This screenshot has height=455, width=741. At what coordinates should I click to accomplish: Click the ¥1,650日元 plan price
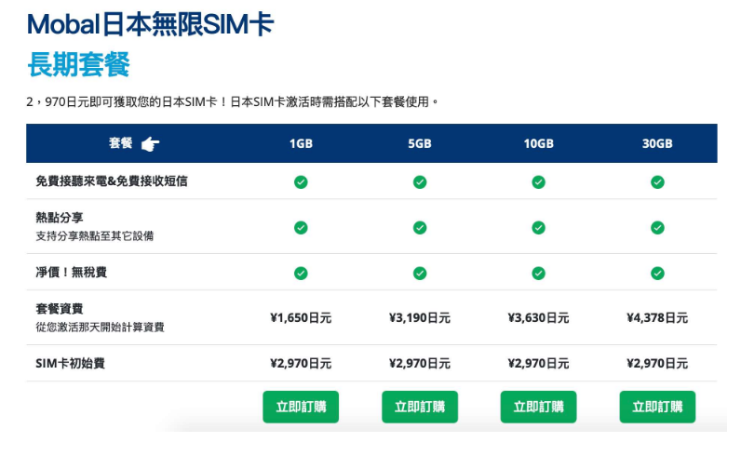[301, 318]
